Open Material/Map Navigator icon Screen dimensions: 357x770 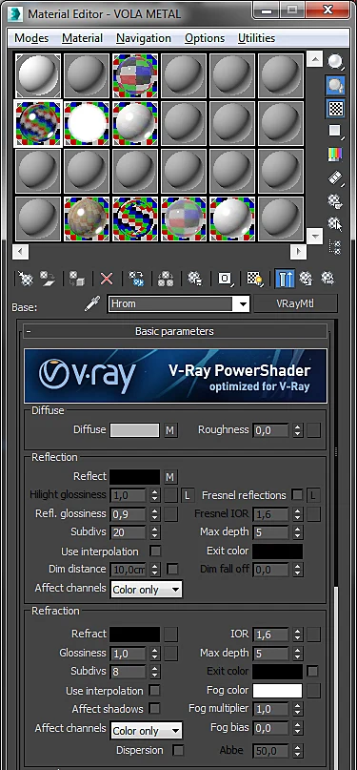335,246
